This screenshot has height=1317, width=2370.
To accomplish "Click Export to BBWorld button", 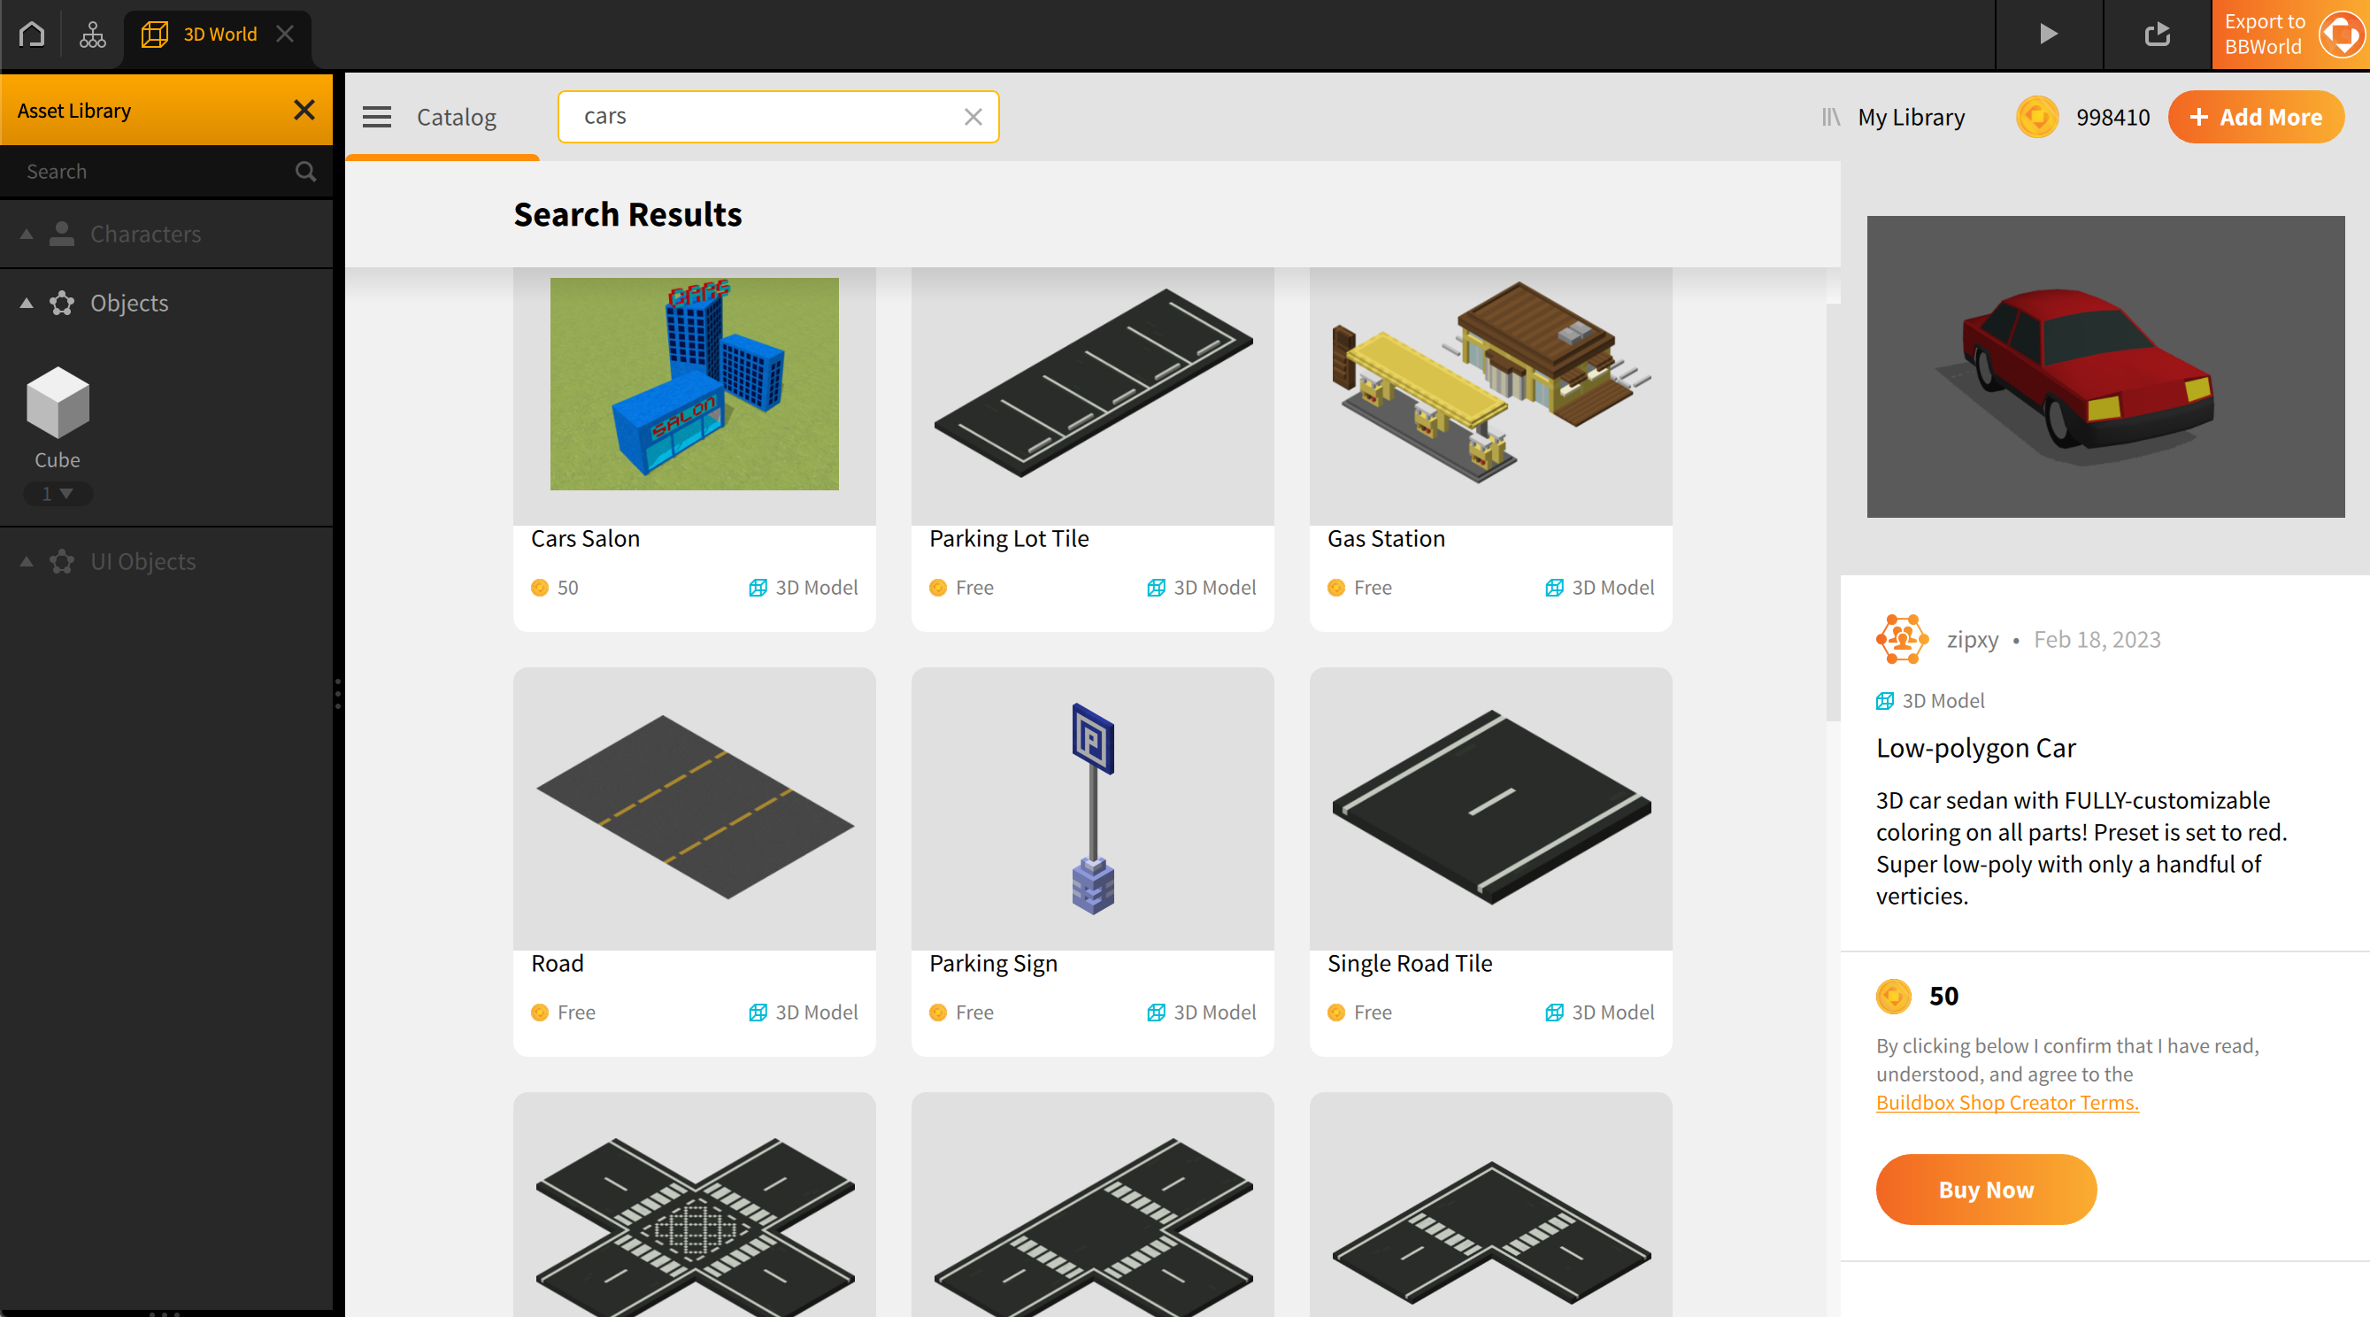I will [x=2290, y=34].
